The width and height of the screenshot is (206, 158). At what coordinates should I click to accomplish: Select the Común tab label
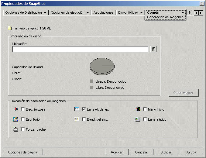tap(153, 12)
